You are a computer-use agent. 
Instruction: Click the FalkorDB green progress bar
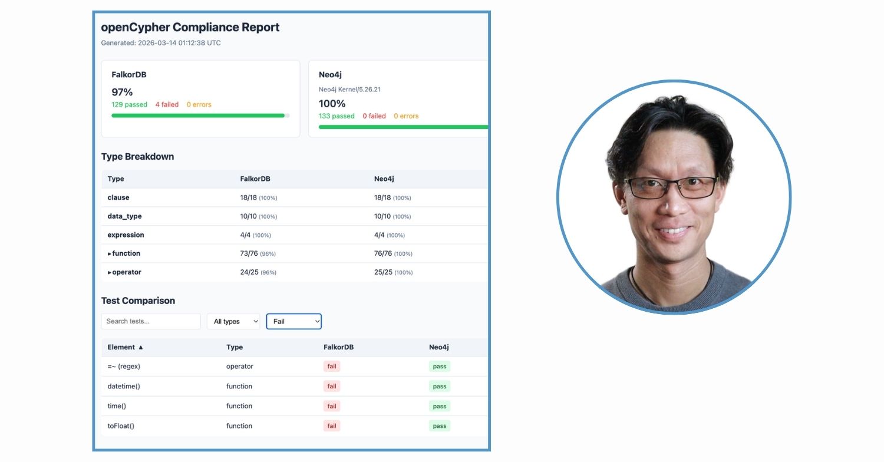[x=197, y=115]
